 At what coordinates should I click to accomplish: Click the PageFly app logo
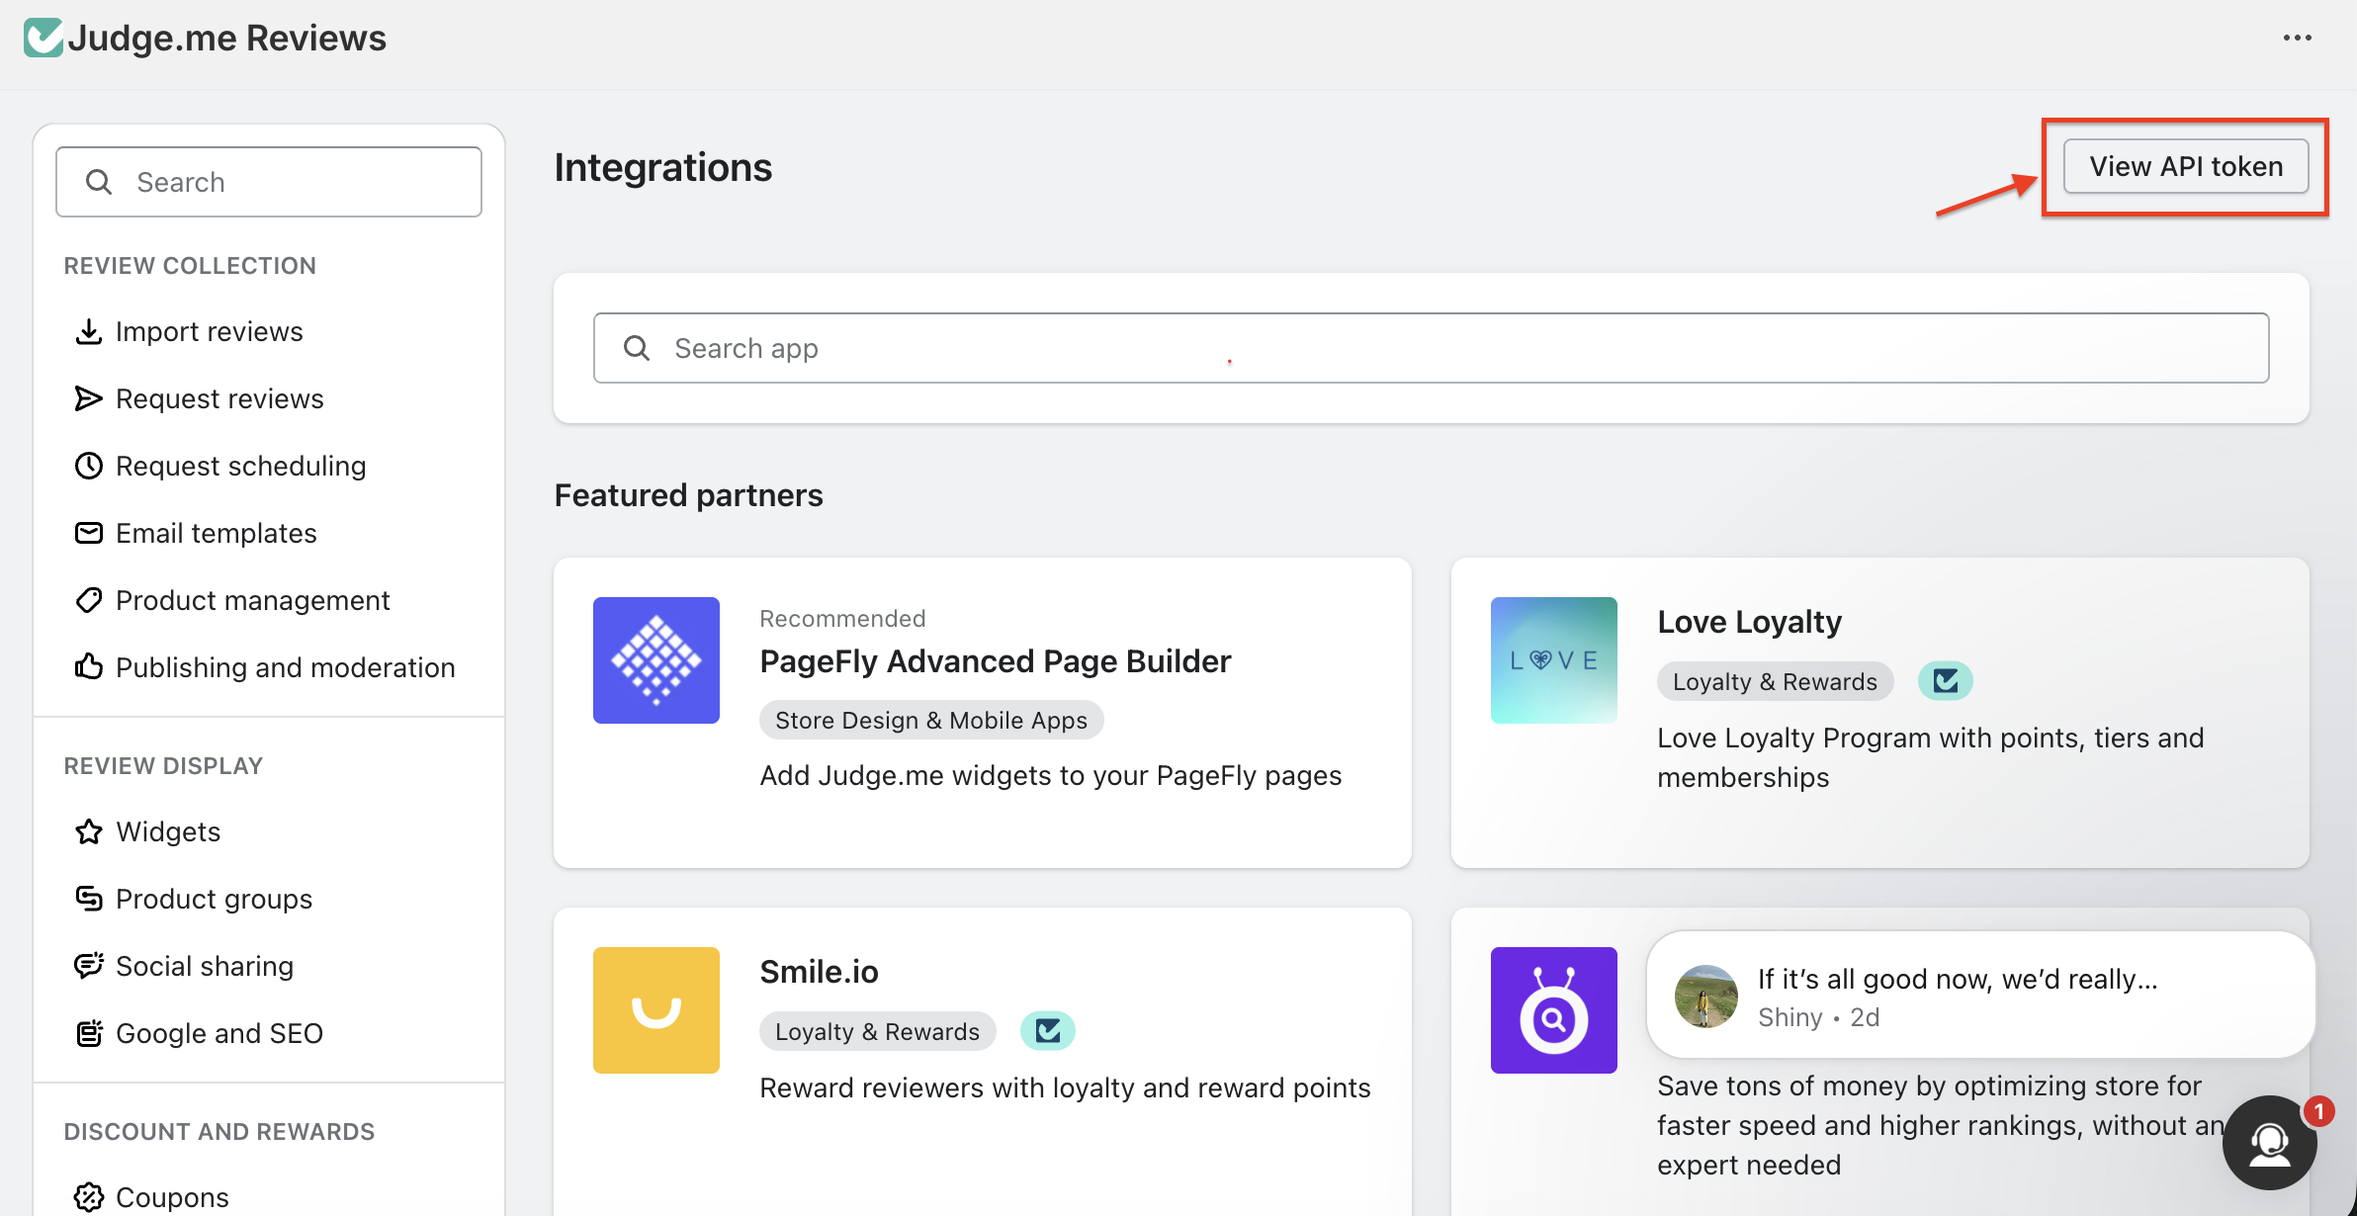pyautogui.click(x=656, y=660)
